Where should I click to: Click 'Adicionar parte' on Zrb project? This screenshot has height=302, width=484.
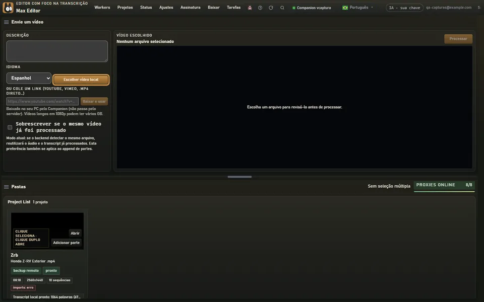click(x=66, y=243)
